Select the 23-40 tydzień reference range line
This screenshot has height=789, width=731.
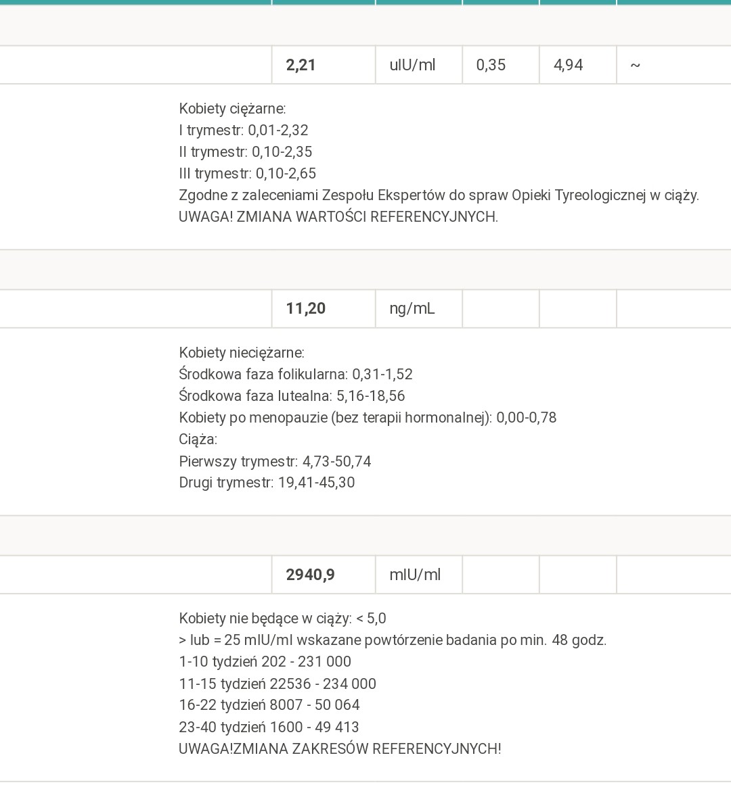[x=269, y=727]
